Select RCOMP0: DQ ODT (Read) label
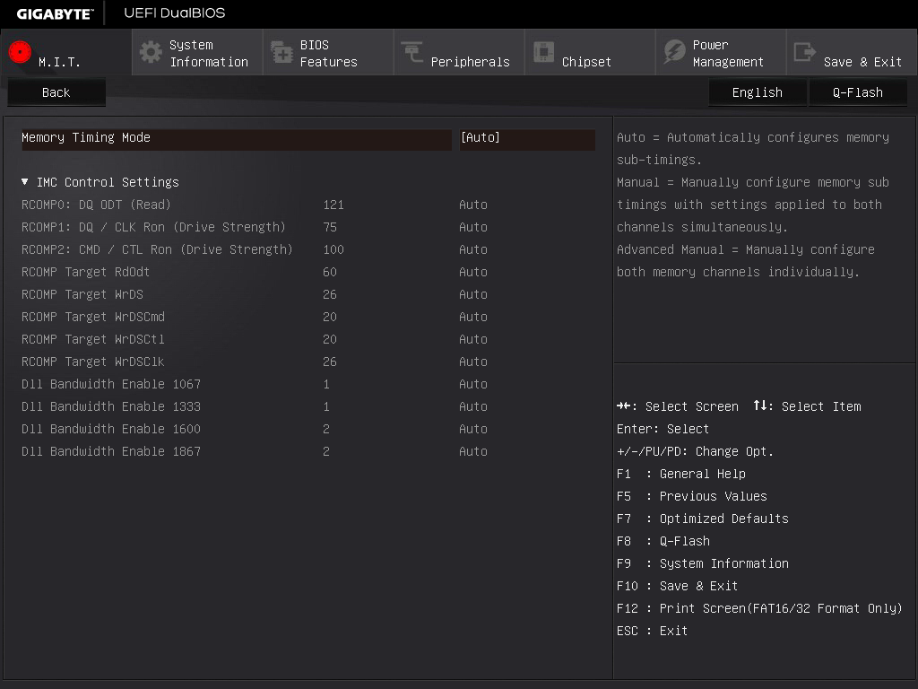 [96, 205]
